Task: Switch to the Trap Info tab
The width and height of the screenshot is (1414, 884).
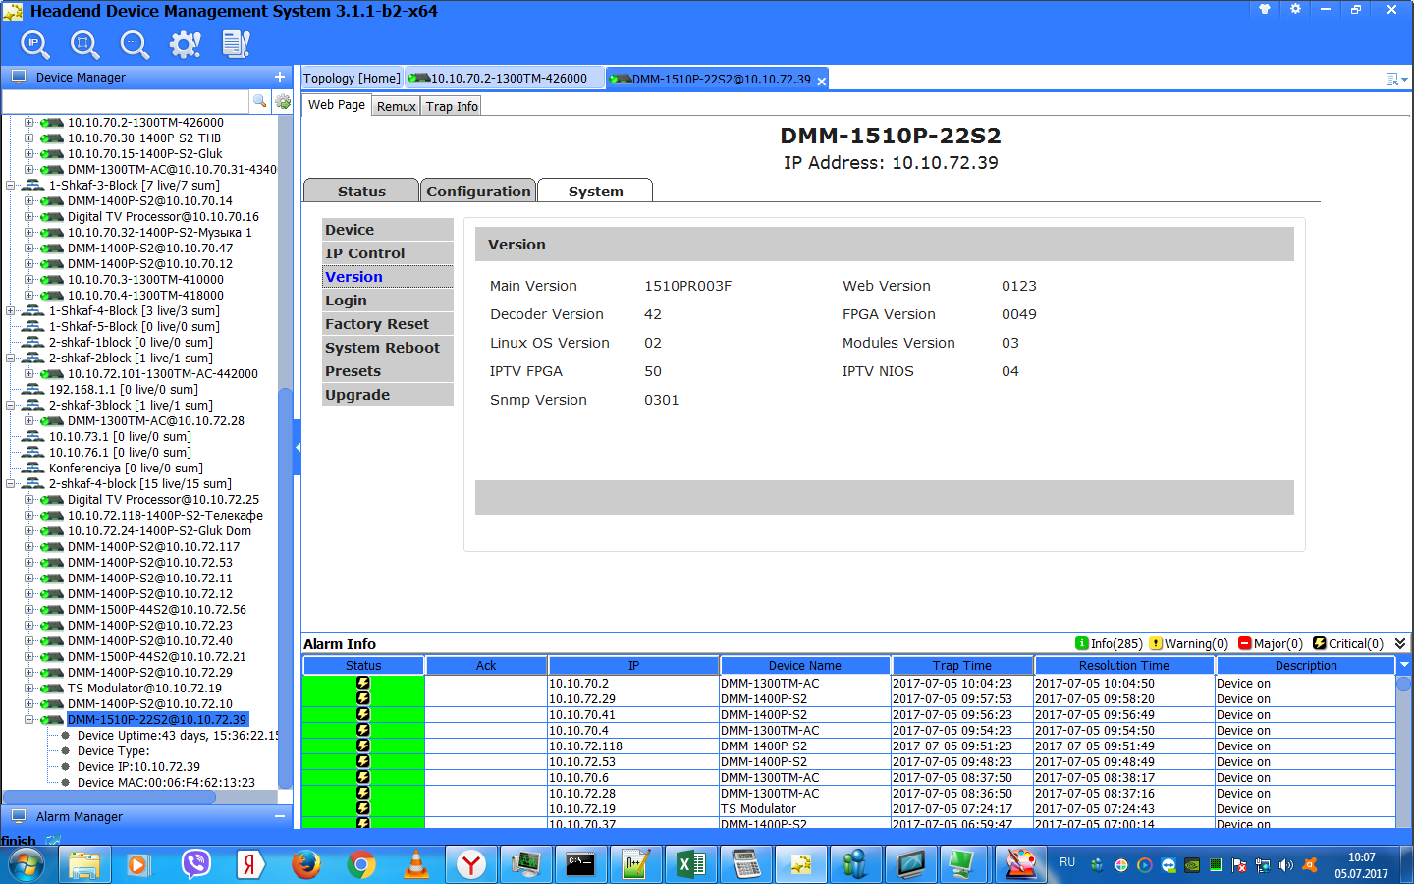Action: pyautogui.click(x=452, y=106)
